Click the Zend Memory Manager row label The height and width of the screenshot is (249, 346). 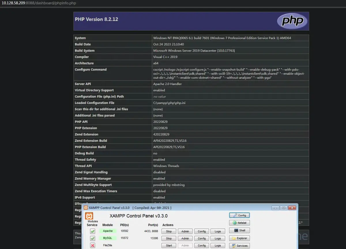[x=93, y=179]
